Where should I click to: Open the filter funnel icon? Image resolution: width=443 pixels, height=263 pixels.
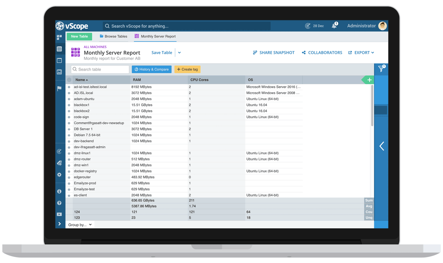pyautogui.click(x=381, y=69)
